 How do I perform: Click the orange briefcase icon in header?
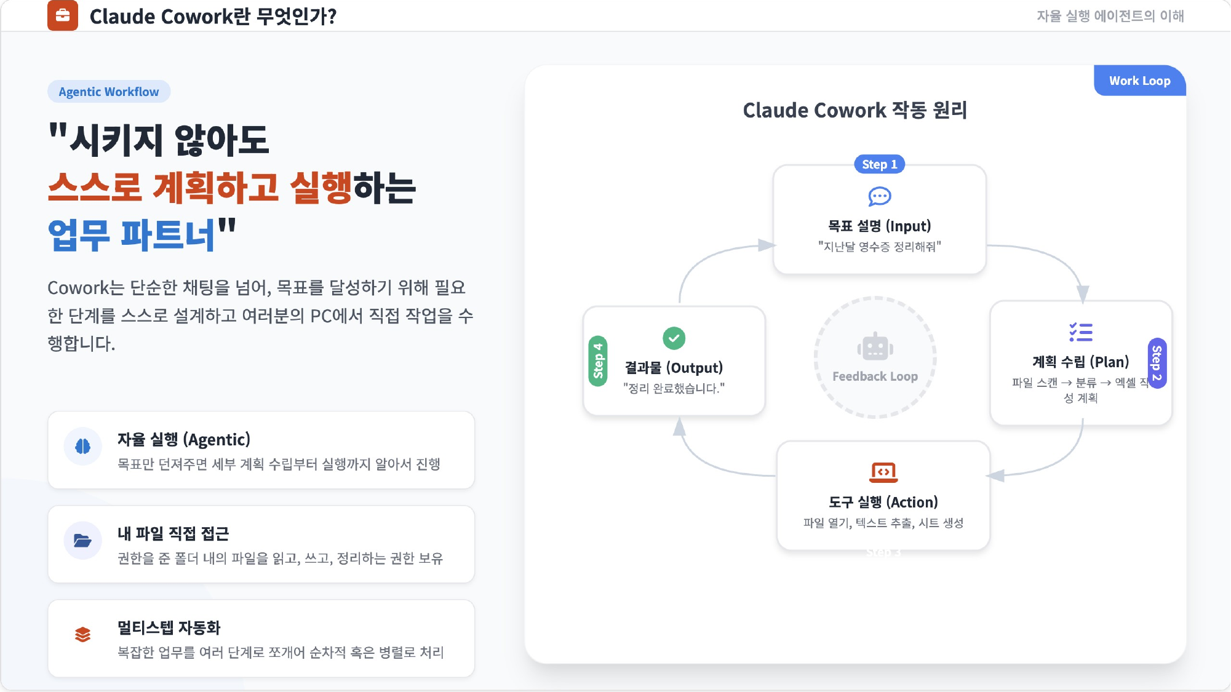(63, 15)
